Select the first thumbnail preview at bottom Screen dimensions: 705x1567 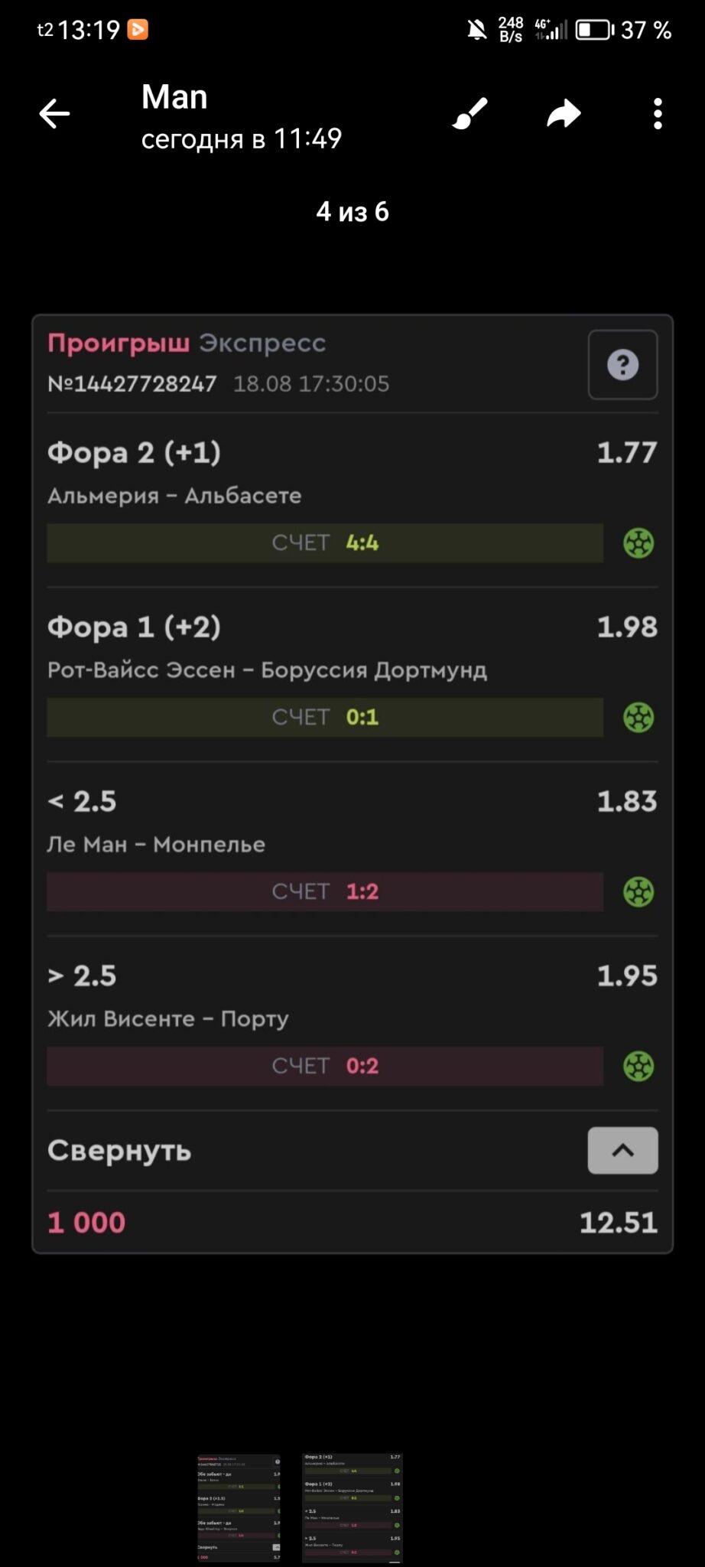[239, 1508]
